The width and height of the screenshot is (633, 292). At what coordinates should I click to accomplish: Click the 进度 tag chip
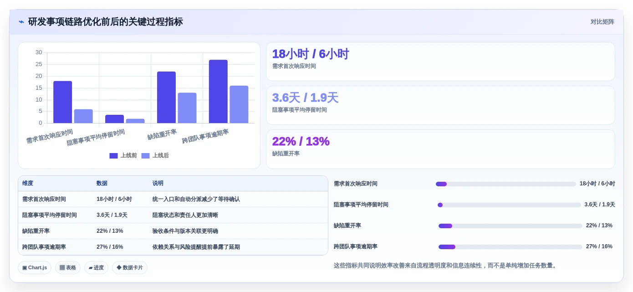(96, 268)
